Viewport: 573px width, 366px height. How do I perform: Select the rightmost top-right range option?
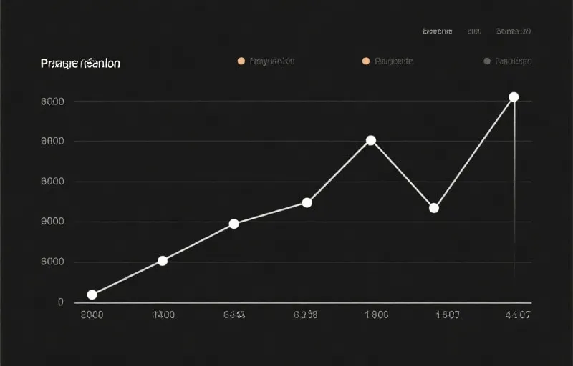pos(513,31)
